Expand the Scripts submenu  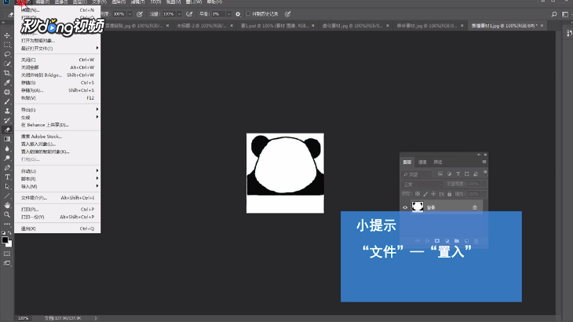[57, 179]
